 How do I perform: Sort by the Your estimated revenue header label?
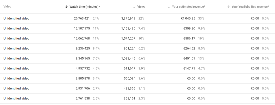tap(189, 7)
